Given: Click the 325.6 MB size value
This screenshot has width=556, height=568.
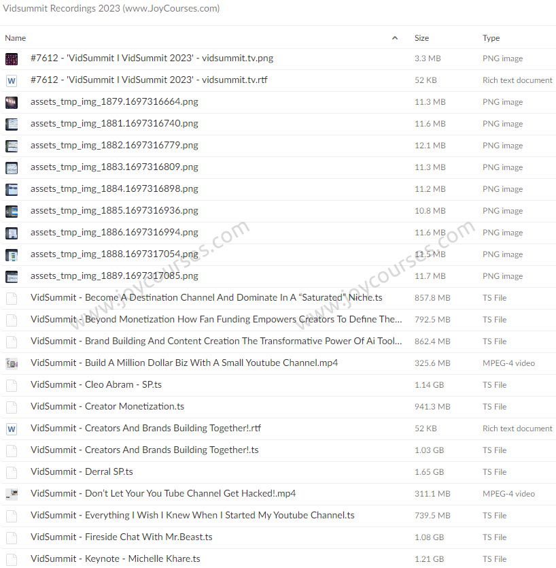Looking at the screenshot, I should (432, 363).
